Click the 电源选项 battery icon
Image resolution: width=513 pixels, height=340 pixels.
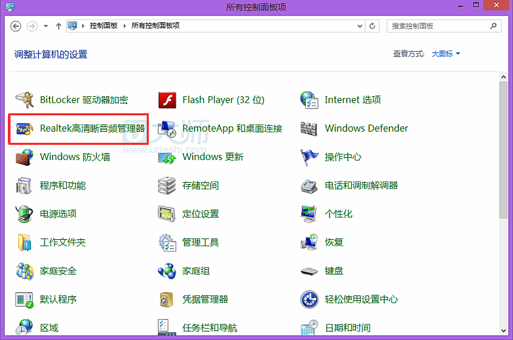click(x=24, y=214)
